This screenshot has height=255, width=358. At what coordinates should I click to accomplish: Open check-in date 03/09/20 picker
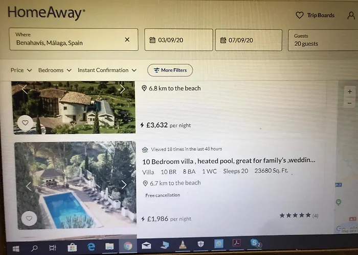point(178,40)
